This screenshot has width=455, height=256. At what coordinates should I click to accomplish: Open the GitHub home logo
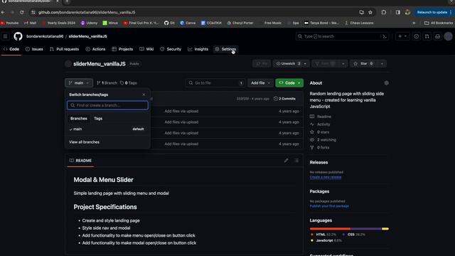pyautogui.click(x=18, y=36)
